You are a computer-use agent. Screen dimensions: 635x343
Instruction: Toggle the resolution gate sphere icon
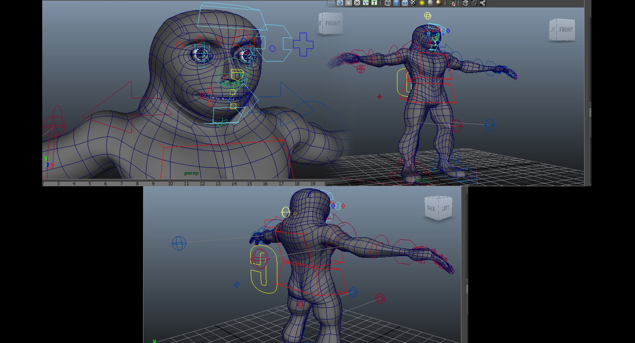tap(340, 3)
